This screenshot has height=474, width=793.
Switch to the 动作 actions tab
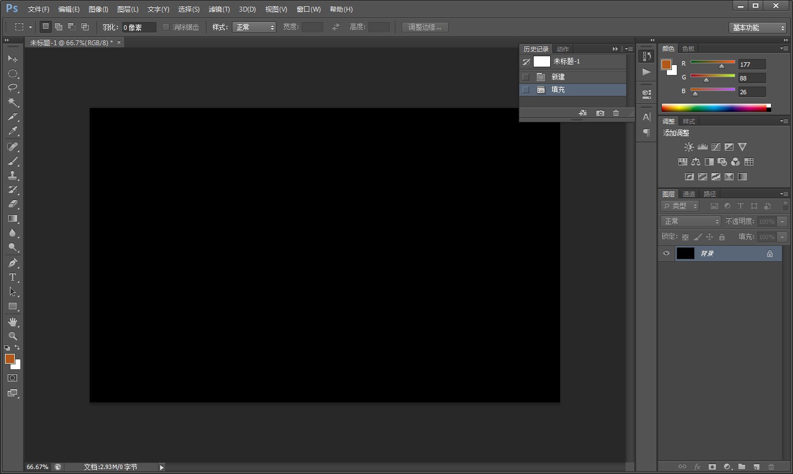[x=562, y=49]
